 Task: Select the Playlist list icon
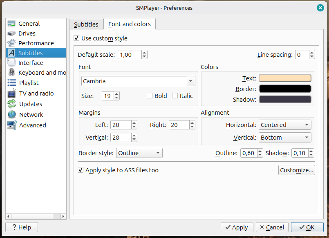(11, 83)
